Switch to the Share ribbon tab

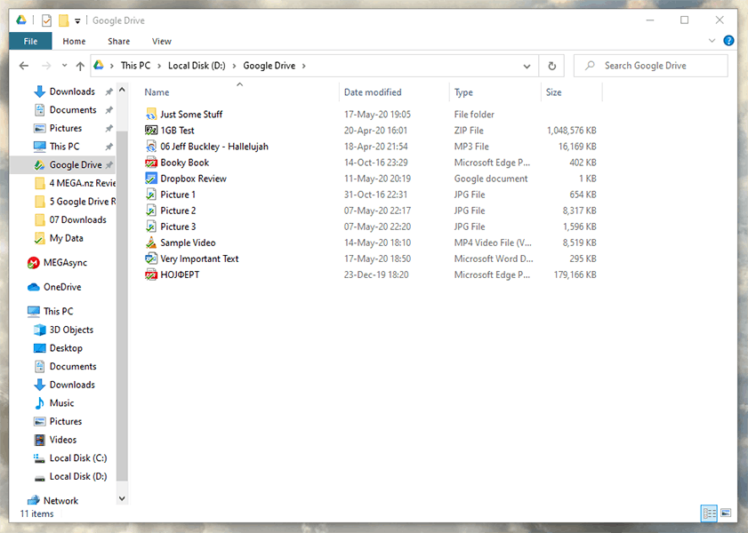tap(119, 42)
